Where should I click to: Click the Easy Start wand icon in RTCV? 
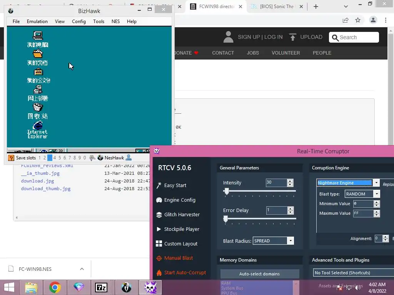159,186
